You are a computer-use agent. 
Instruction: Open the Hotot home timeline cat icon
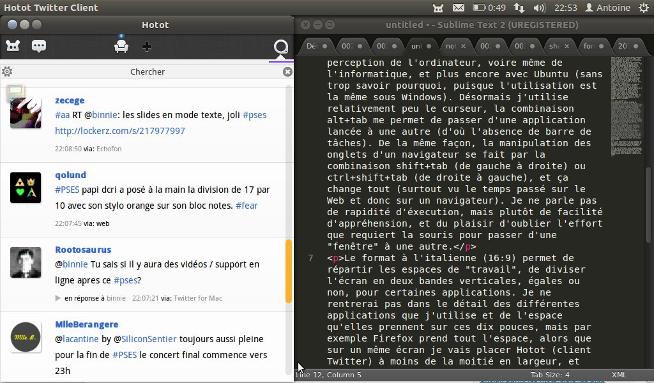pos(13,46)
